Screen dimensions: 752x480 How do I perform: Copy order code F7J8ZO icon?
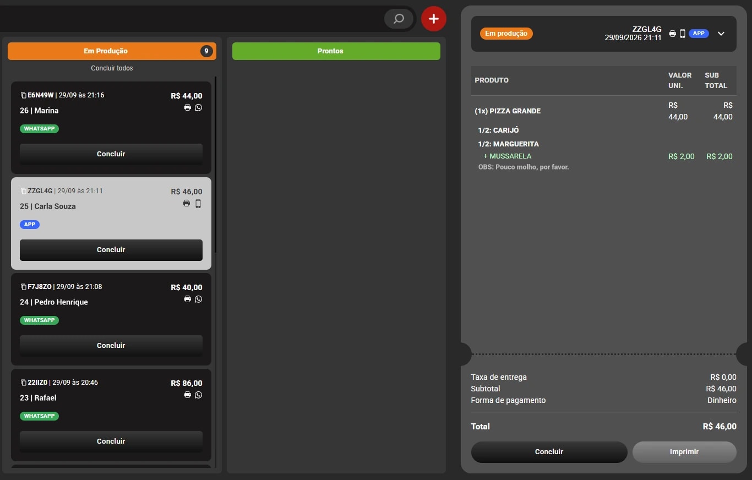(x=23, y=287)
